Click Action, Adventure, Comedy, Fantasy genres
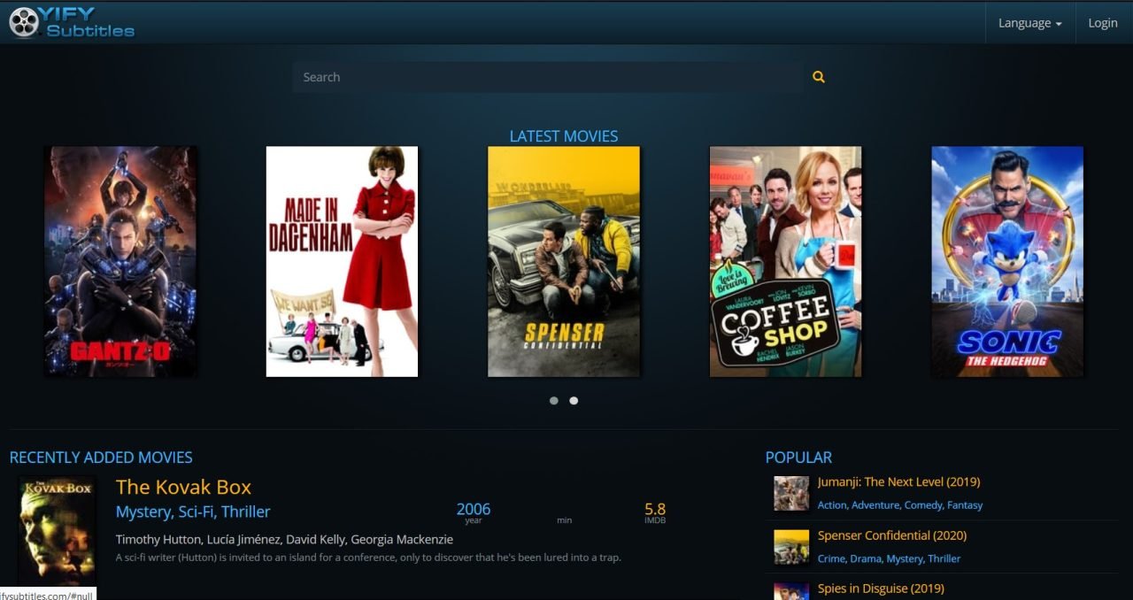 click(900, 505)
